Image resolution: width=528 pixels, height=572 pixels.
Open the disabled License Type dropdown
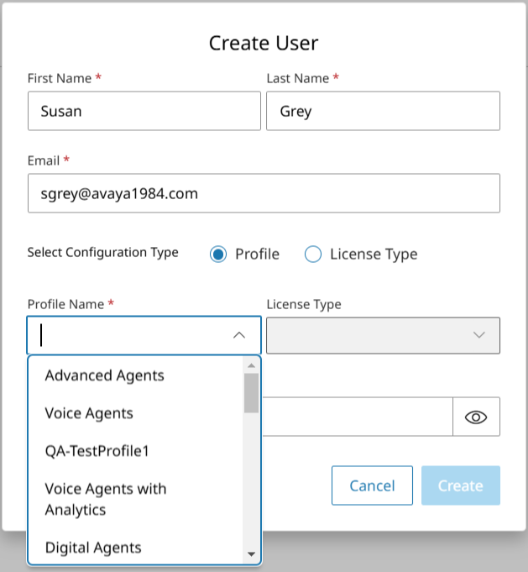383,335
